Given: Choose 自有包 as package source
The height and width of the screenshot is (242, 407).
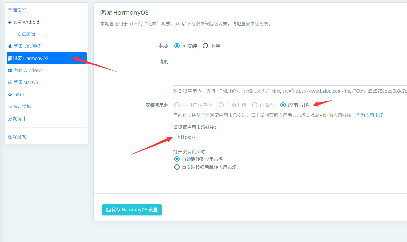Looking at the screenshot, I should [255, 105].
